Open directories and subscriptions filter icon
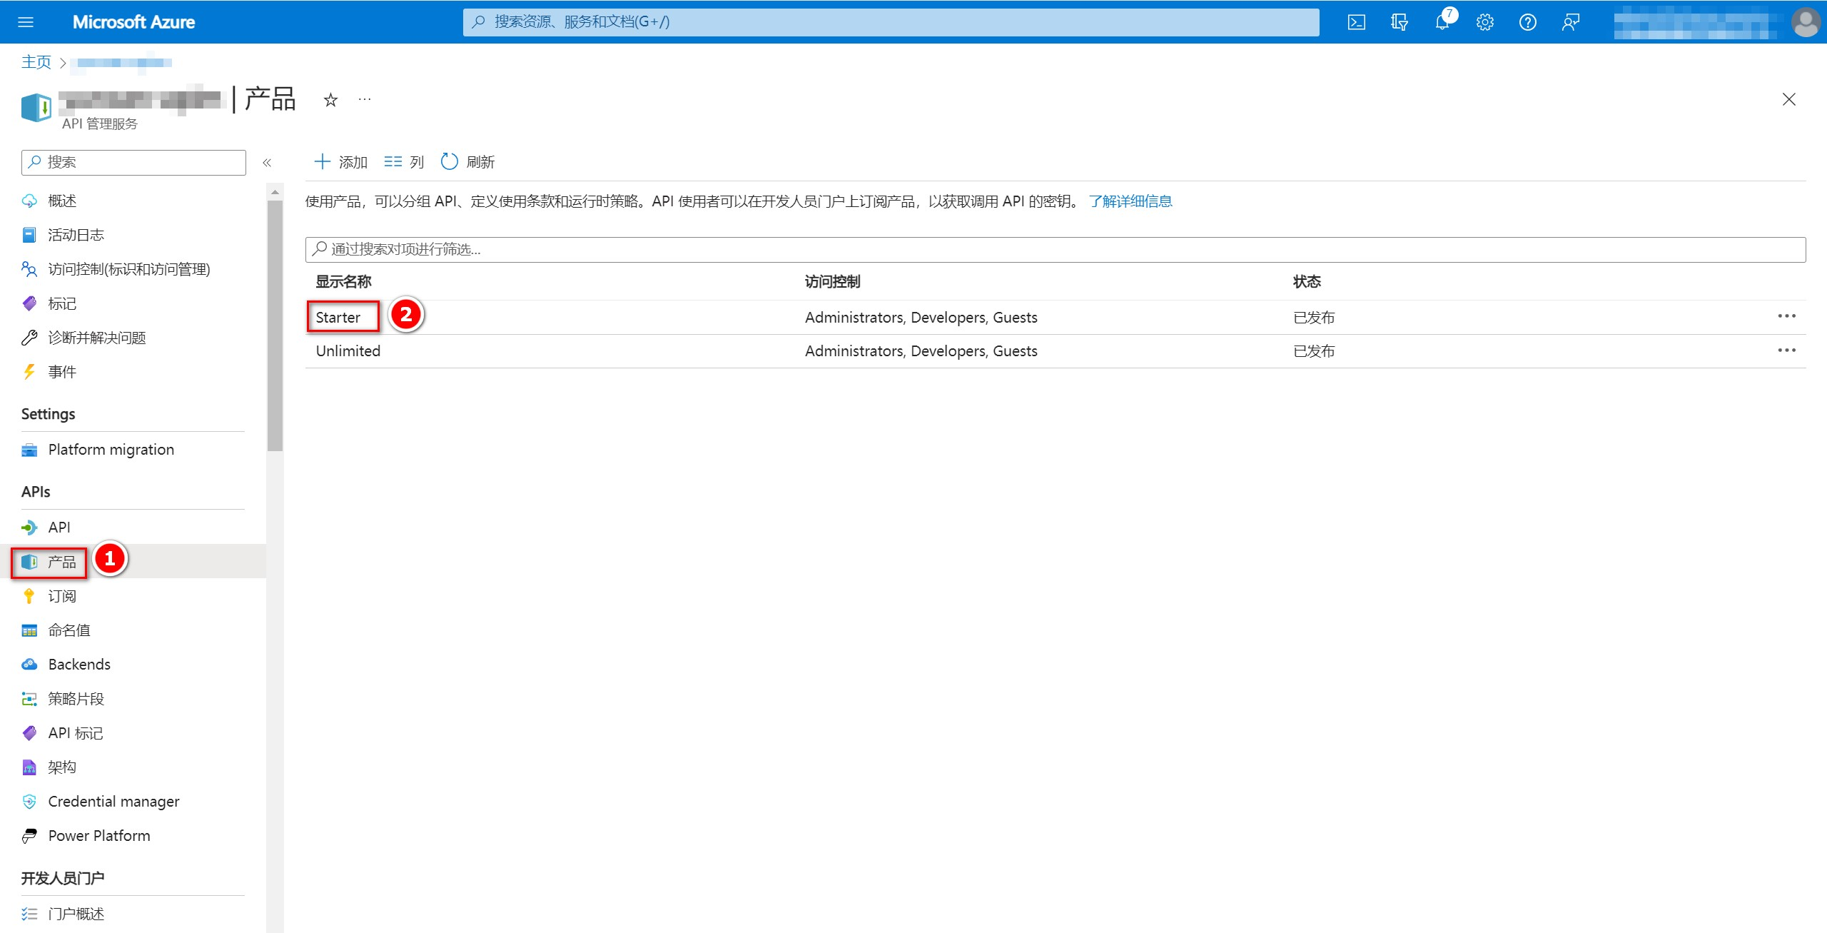Viewport: 1827px width, 933px height. [1399, 22]
